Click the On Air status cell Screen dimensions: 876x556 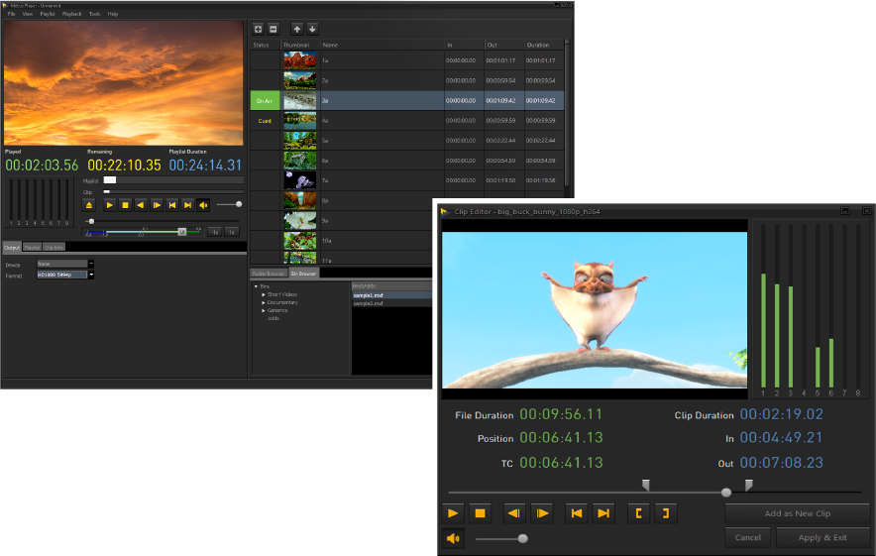tap(265, 100)
